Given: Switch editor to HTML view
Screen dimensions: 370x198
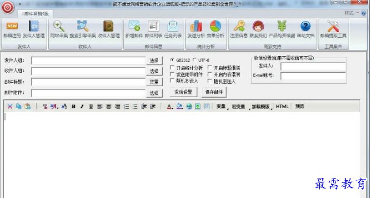Looking at the screenshot, I should pos(282,107).
